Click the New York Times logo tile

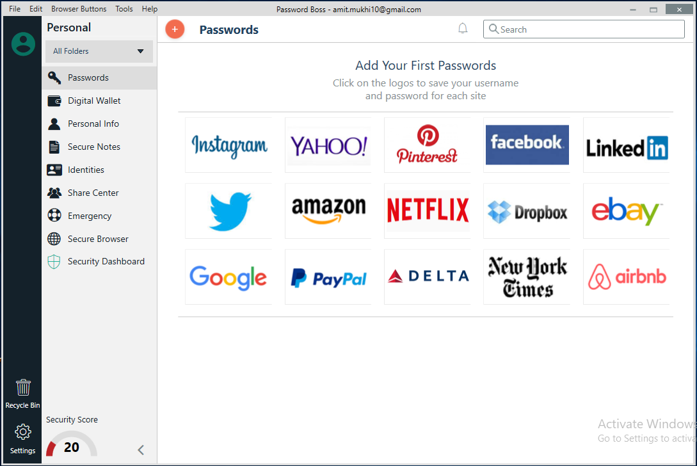[527, 277]
